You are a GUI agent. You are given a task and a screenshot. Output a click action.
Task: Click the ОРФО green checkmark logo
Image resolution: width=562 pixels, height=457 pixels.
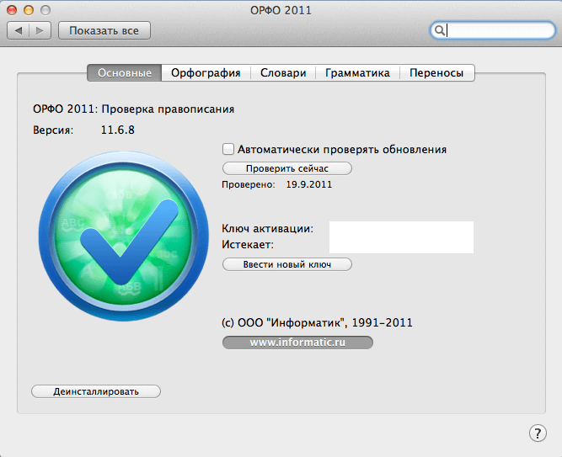point(123,236)
